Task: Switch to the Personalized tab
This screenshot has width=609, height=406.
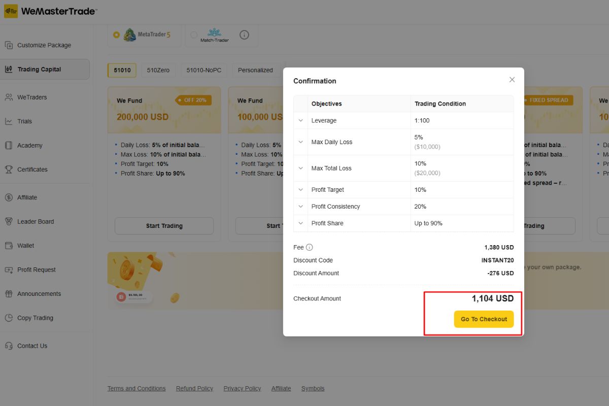Action: coord(255,71)
